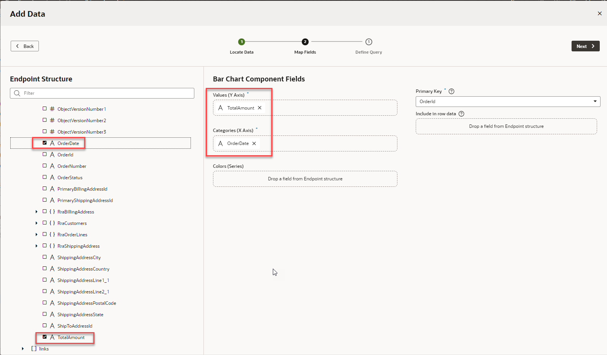Screen dimensions: 607x355
Task: Click the text type icon of OrderDate row
Action: tap(52, 143)
